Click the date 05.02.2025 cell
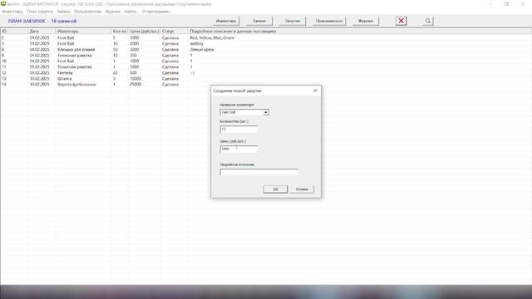 [x=39, y=66]
